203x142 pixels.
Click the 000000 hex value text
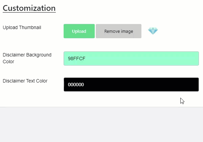coord(76,85)
